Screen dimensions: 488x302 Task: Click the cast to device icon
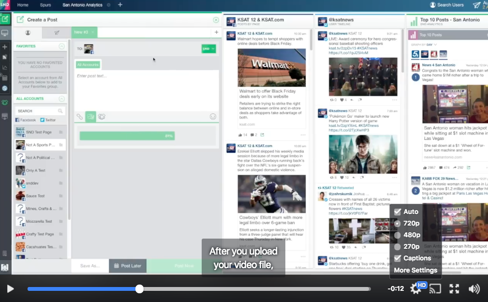pyautogui.click(x=435, y=289)
